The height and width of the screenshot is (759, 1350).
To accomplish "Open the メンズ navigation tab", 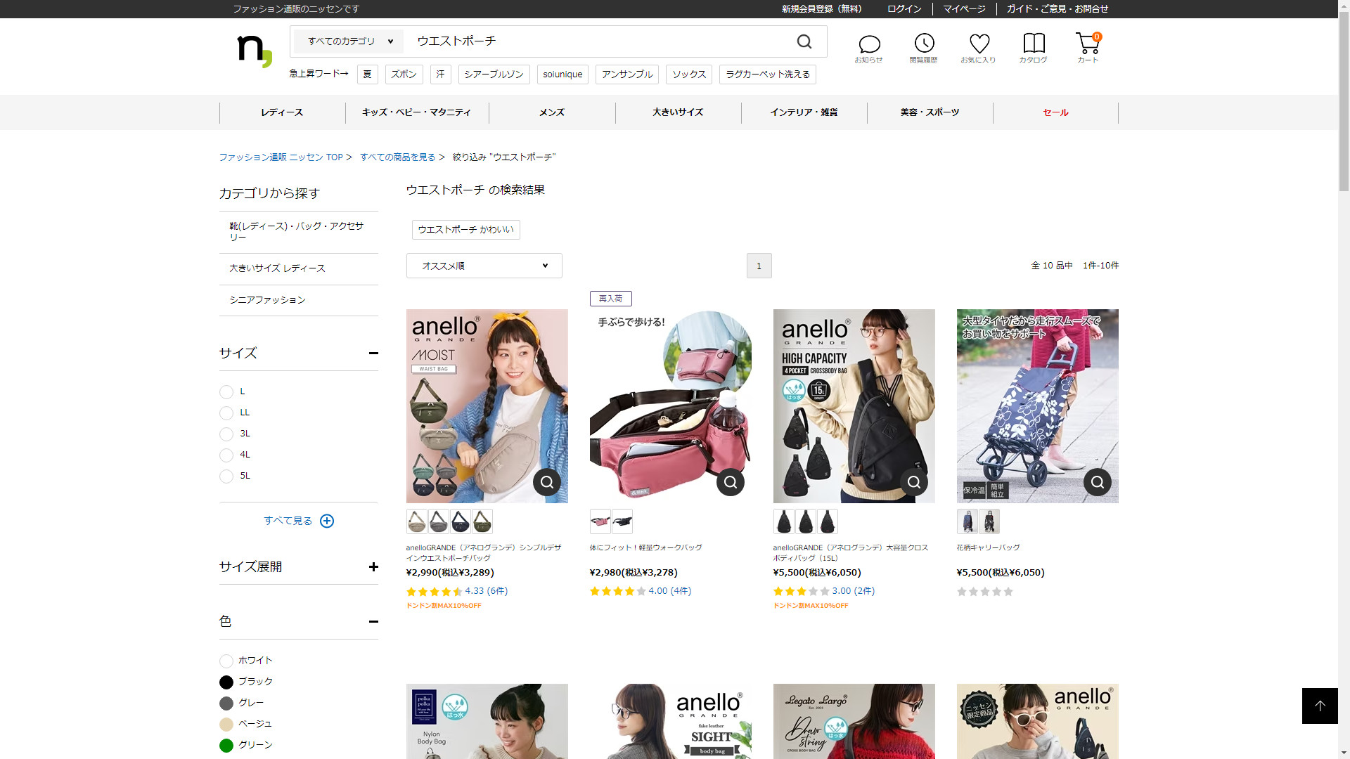I will tap(551, 112).
